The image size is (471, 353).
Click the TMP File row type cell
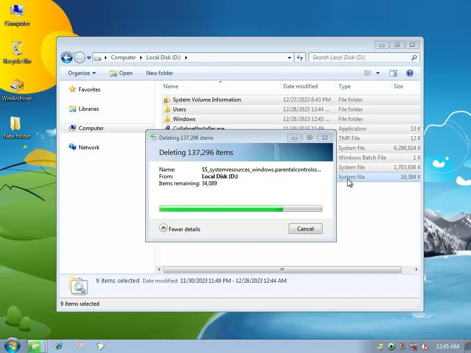click(x=349, y=138)
